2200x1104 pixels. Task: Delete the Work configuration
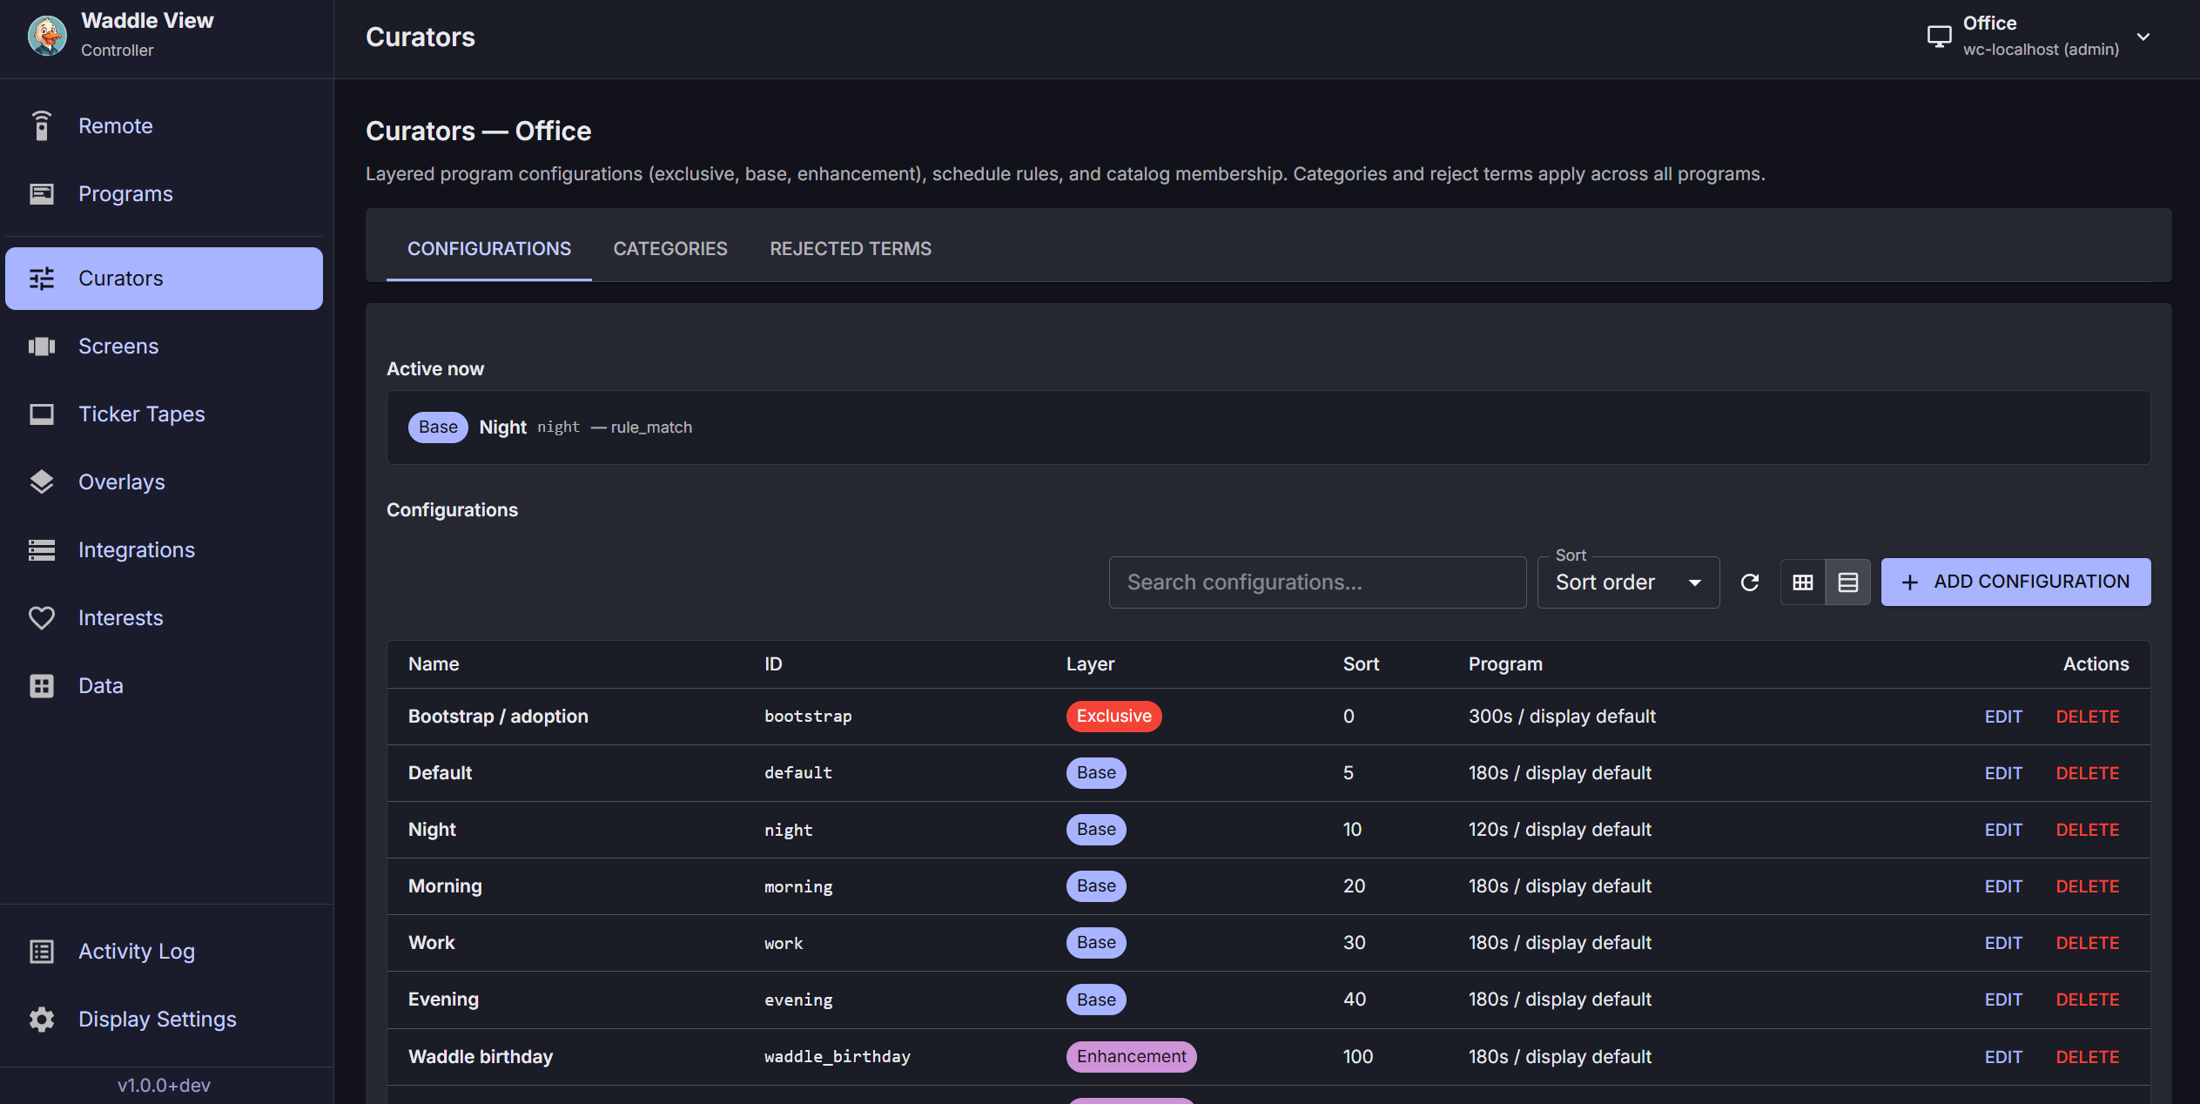[x=2087, y=943]
